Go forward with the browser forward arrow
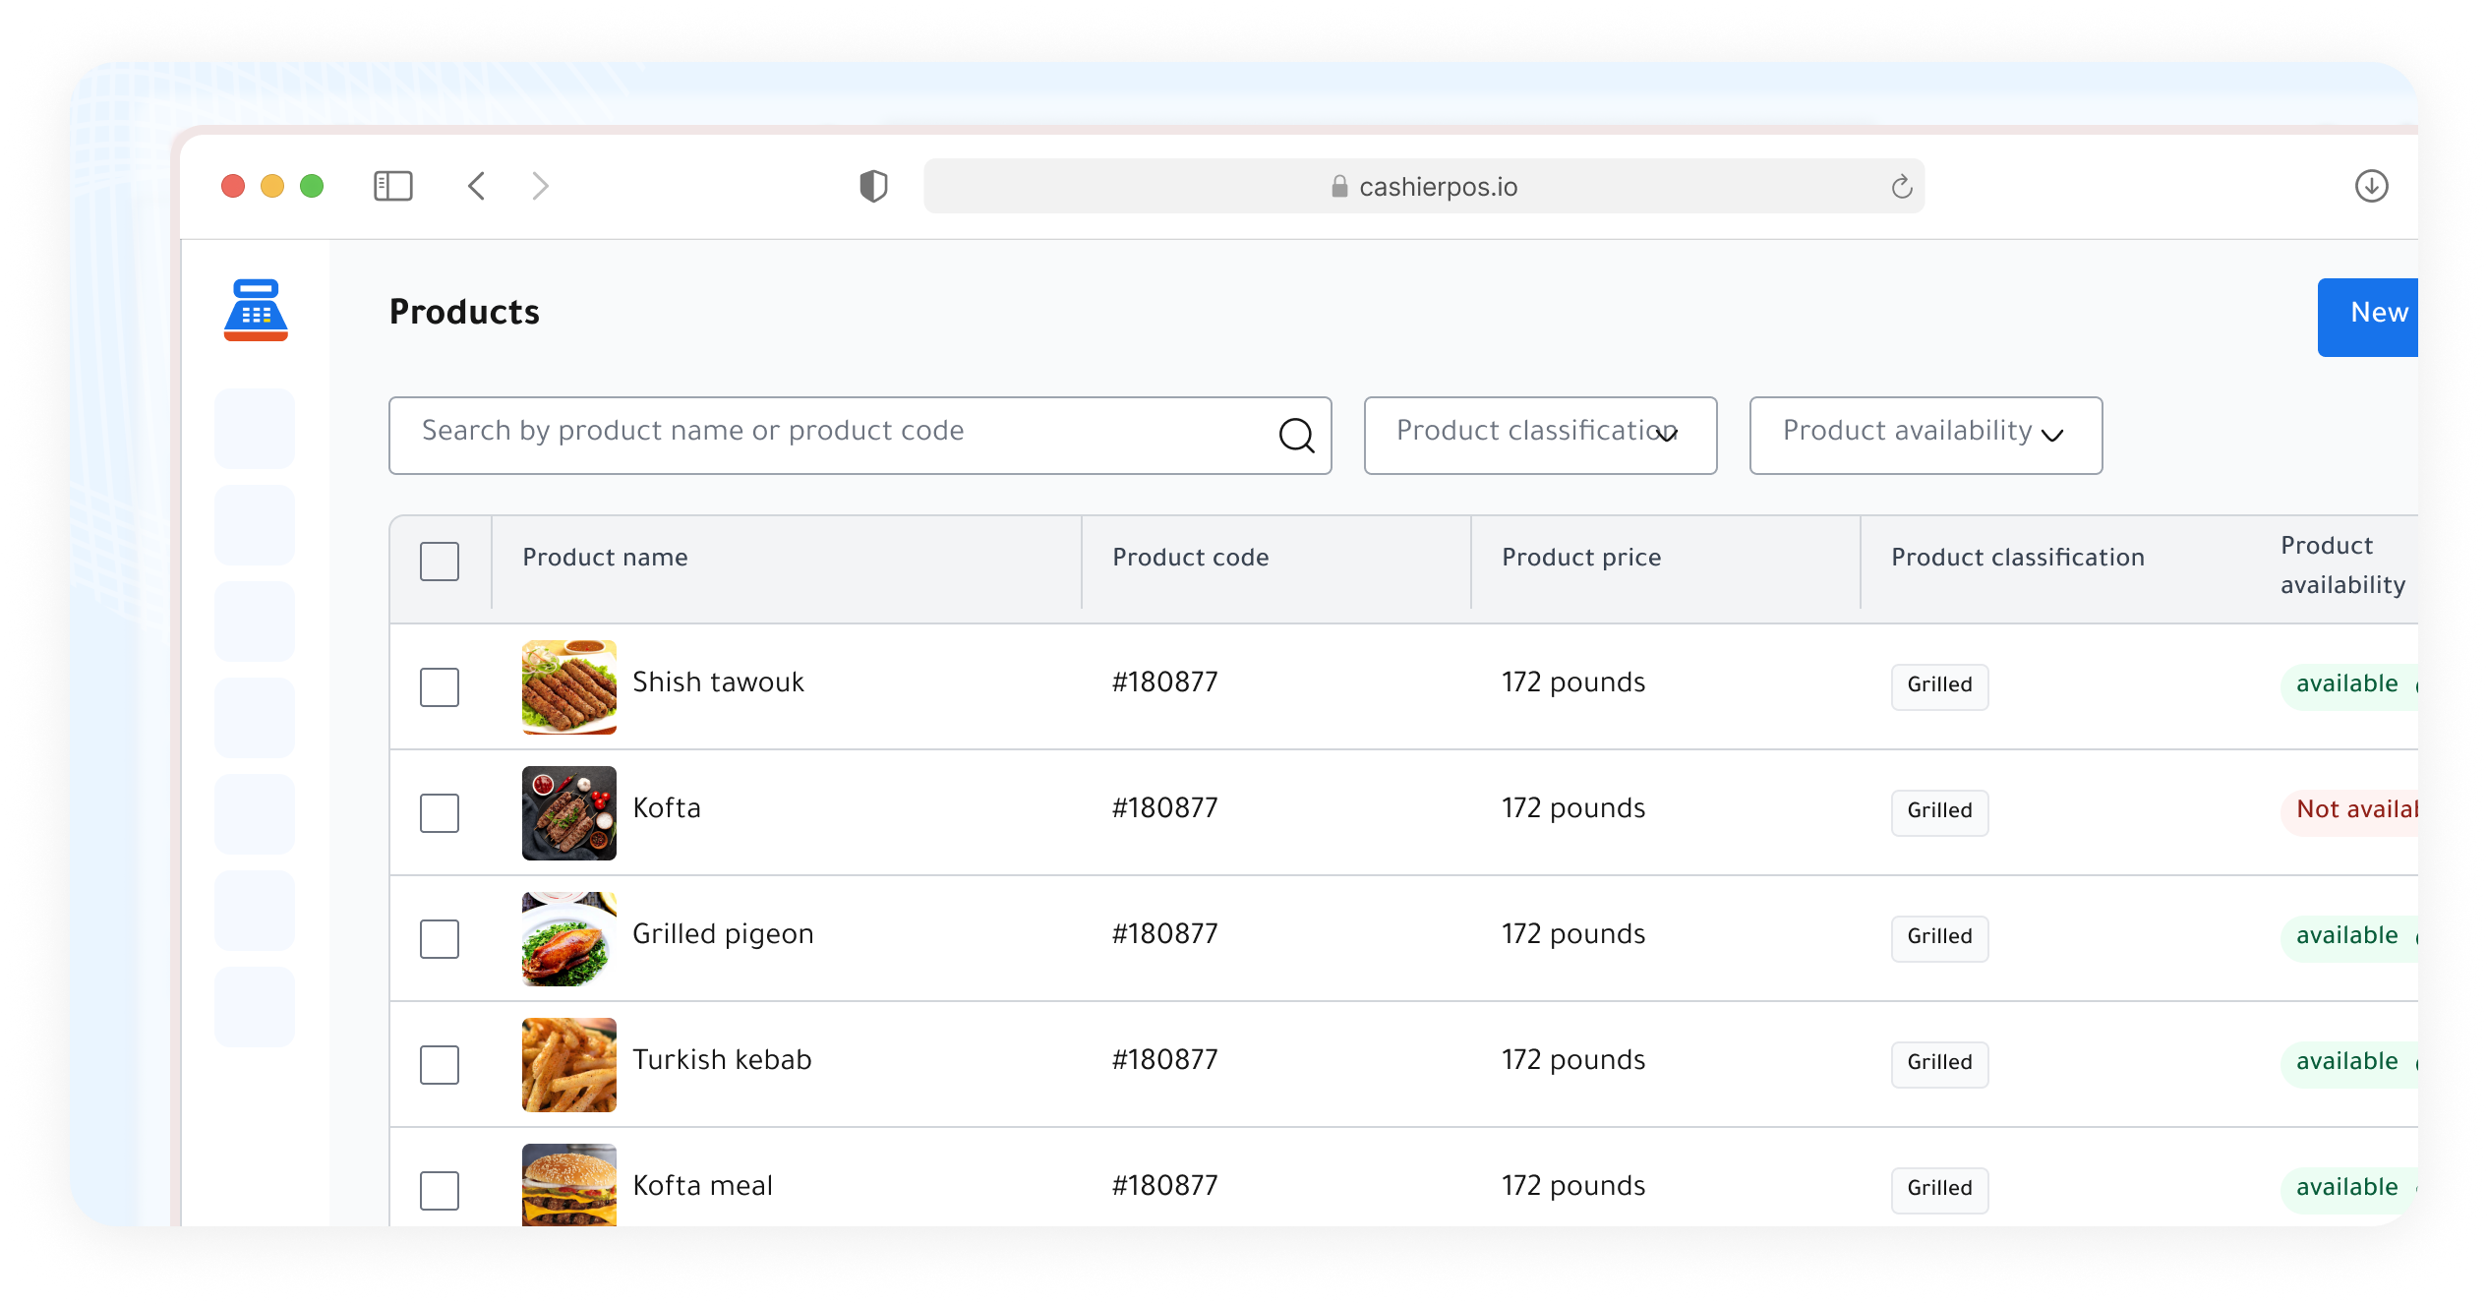The height and width of the screenshot is (1304, 2488). 540,186
